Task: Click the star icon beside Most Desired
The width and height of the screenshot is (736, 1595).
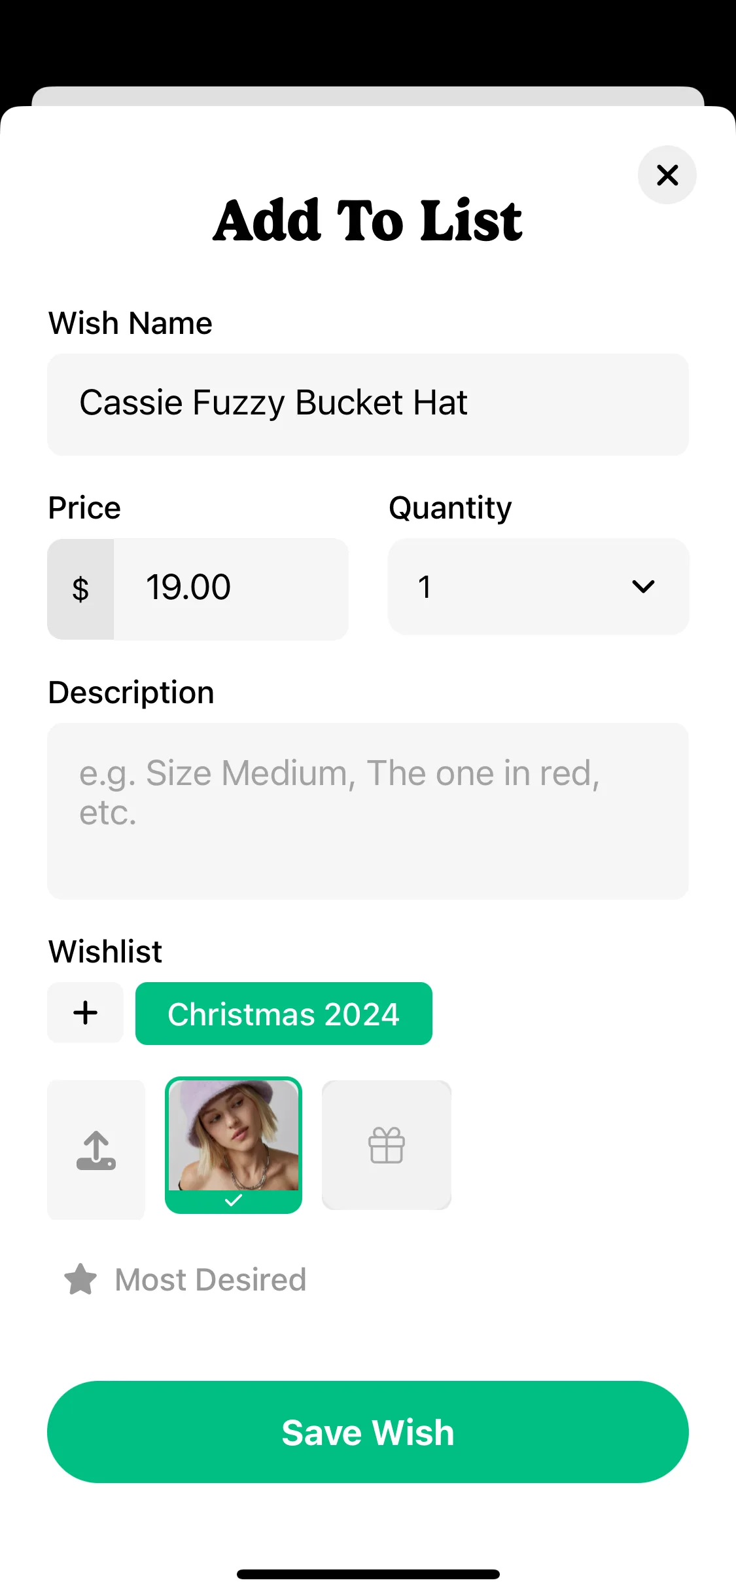Action: 80,1279
